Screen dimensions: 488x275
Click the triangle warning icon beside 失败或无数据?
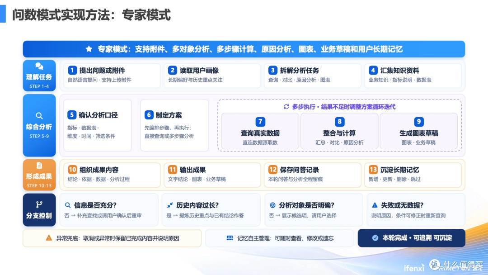(x=375, y=205)
